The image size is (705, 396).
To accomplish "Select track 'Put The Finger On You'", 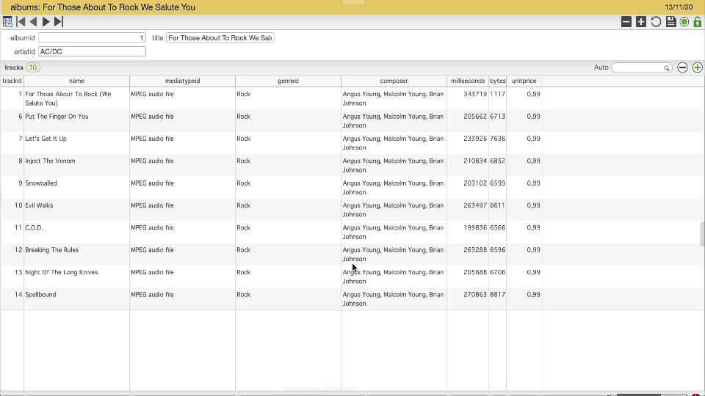I will 57,117.
